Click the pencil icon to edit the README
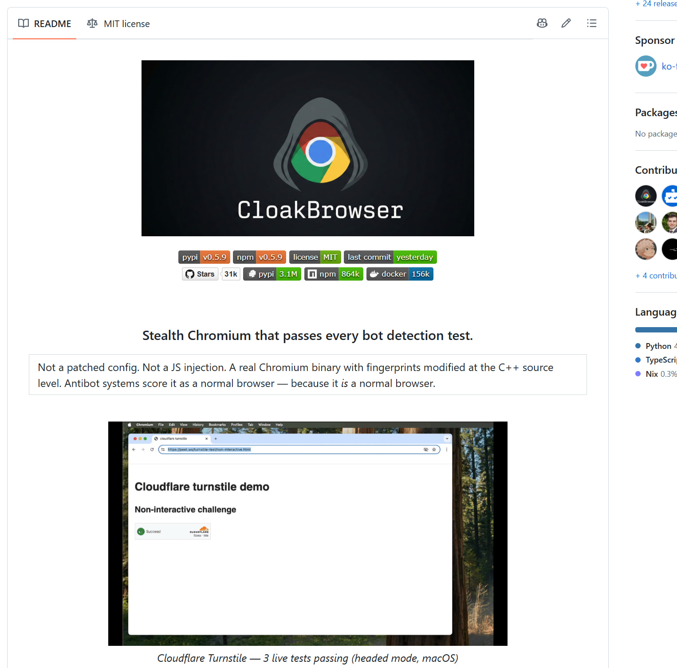The height and width of the screenshot is (668, 677). [566, 23]
